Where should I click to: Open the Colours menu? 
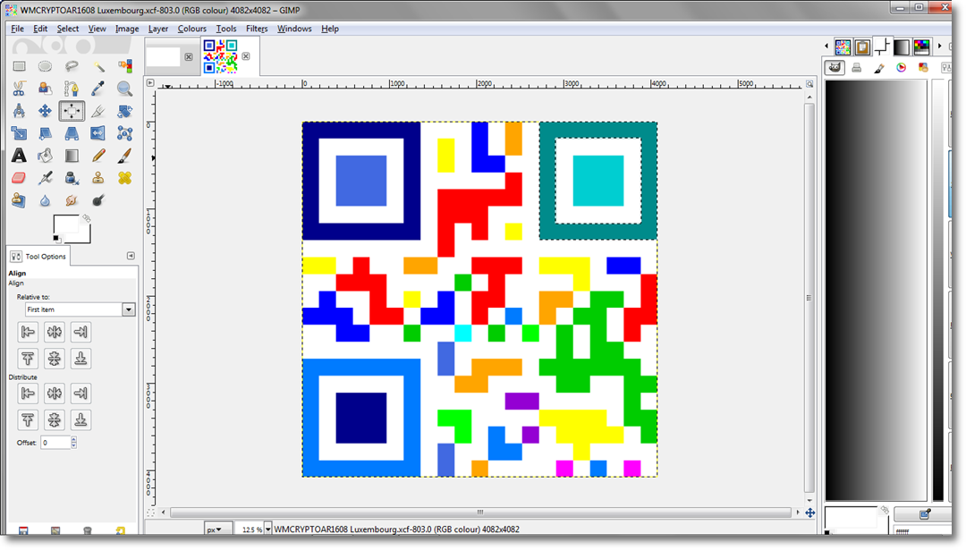click(x=192, y=29)
